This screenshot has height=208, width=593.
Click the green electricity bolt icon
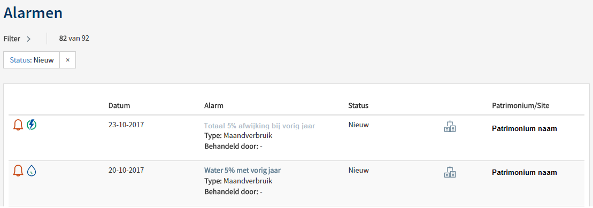click(32, 125)
